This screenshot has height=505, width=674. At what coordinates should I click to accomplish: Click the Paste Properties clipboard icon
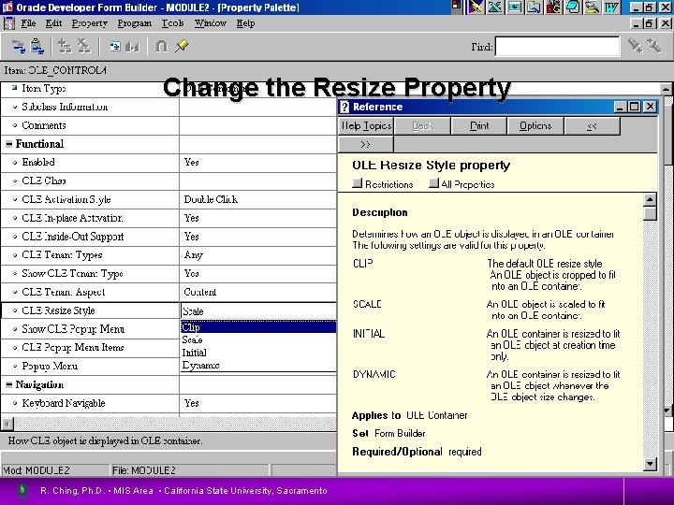(x=37, y=47)
